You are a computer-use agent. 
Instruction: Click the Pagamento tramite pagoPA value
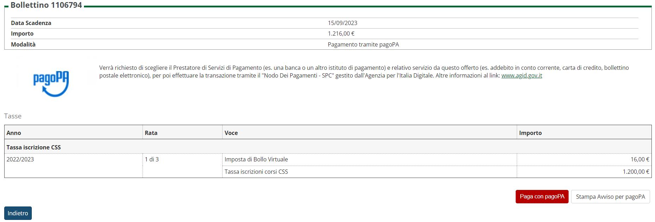[x=363, y=44]
